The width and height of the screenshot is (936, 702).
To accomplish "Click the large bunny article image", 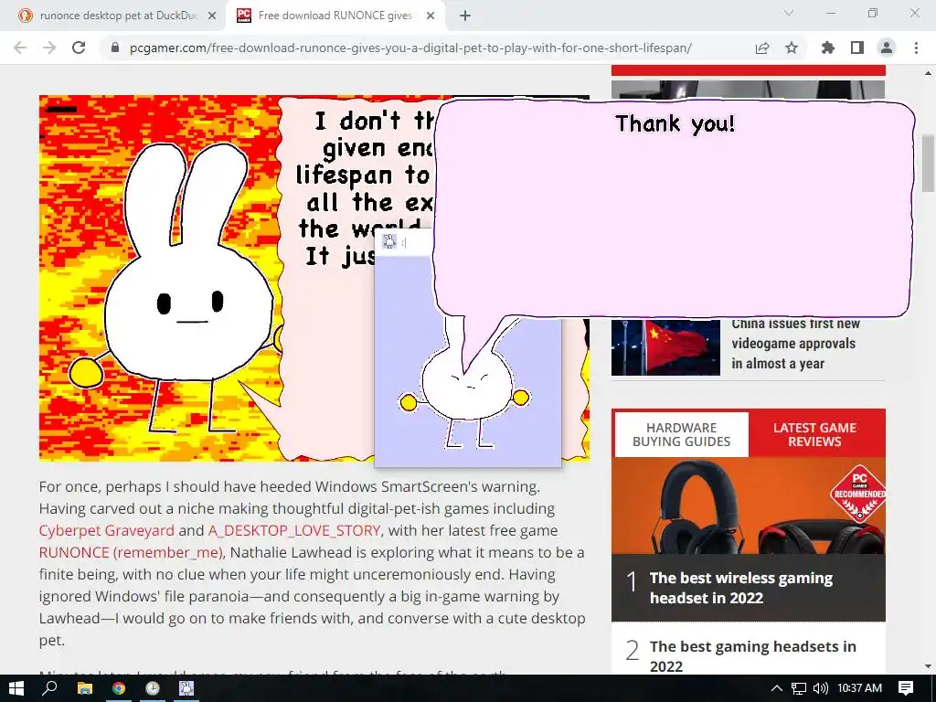I will coord(206,278).
